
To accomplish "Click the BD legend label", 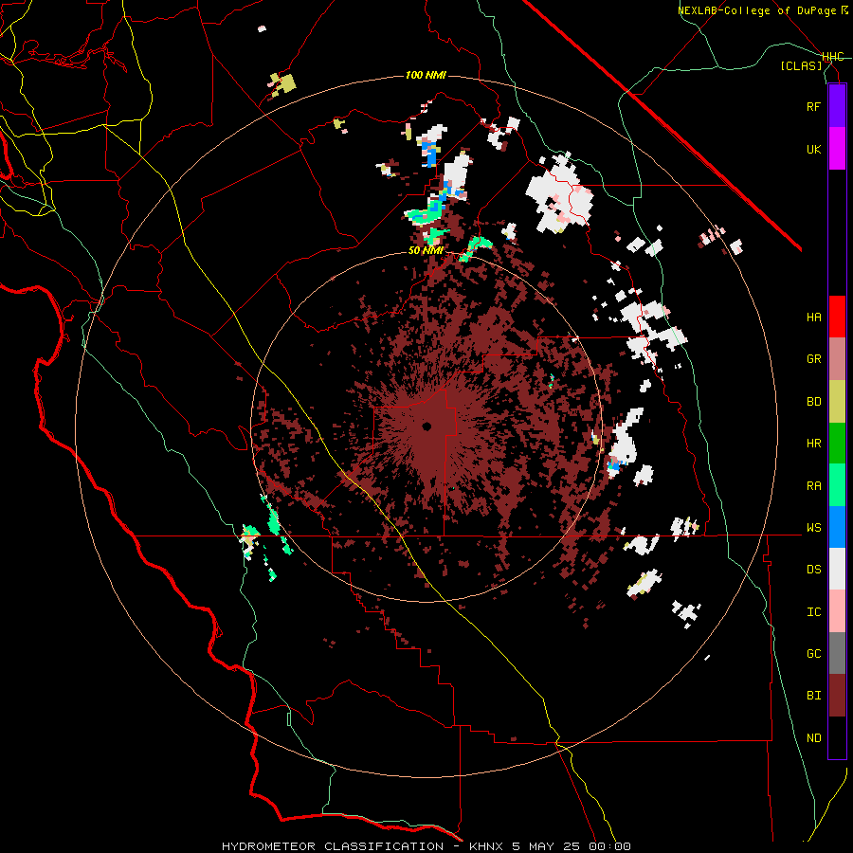I will click(813, 402).
